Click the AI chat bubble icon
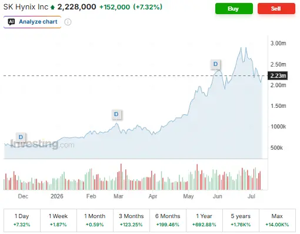Screen dimensions: 300x234 click(x=11, y=22)
